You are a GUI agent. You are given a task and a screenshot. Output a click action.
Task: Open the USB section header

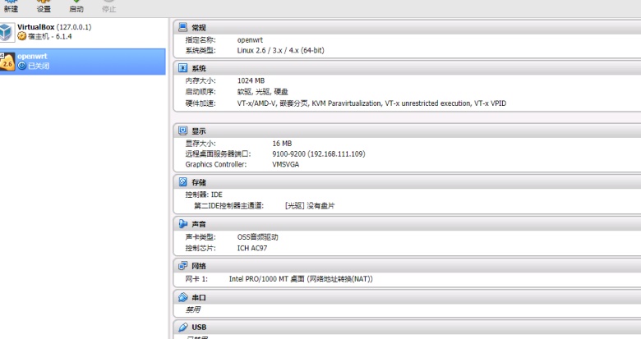[407, 328]
